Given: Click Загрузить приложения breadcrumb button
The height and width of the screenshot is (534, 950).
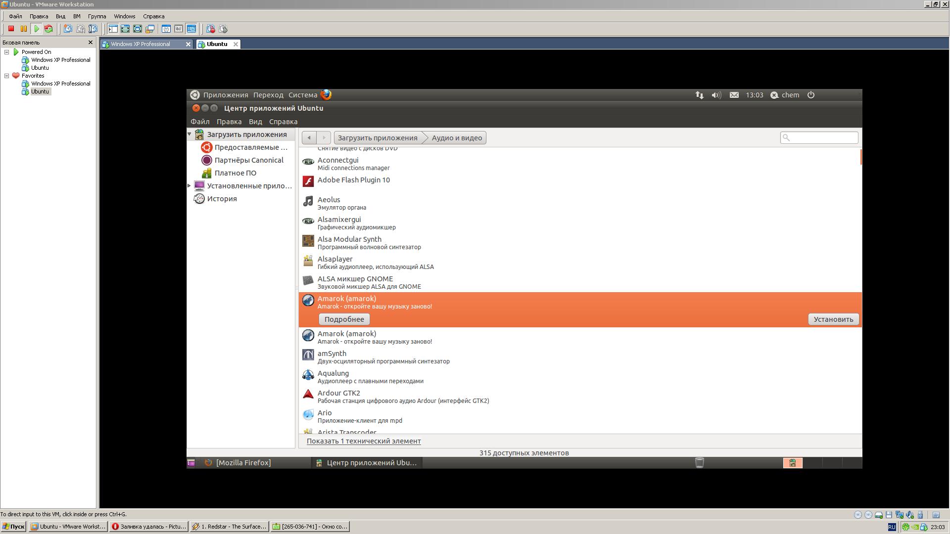Looking at the screenshot, I should pos(378,138).
